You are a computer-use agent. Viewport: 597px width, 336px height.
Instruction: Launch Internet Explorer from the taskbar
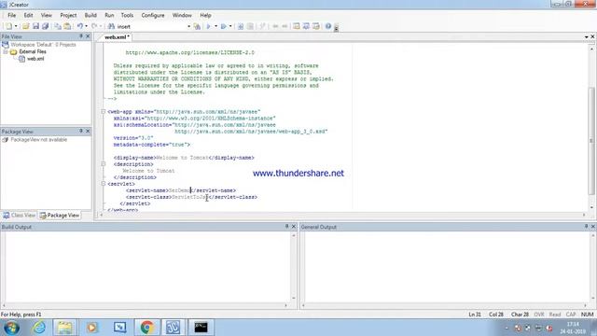coord(38,328)
